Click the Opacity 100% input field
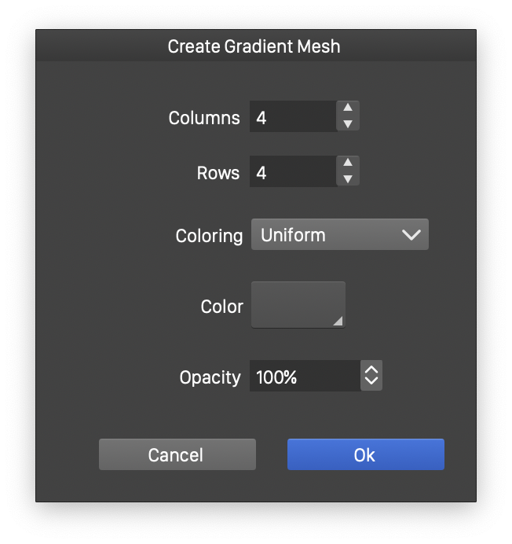 pyautogui.click(x=305, y=377)
